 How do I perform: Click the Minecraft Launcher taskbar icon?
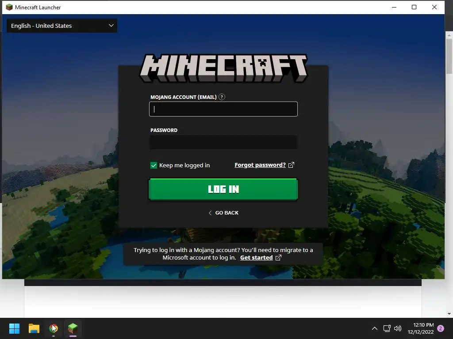click(x=73, y=328)
